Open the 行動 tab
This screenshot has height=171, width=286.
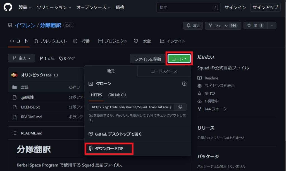(81, 41)
